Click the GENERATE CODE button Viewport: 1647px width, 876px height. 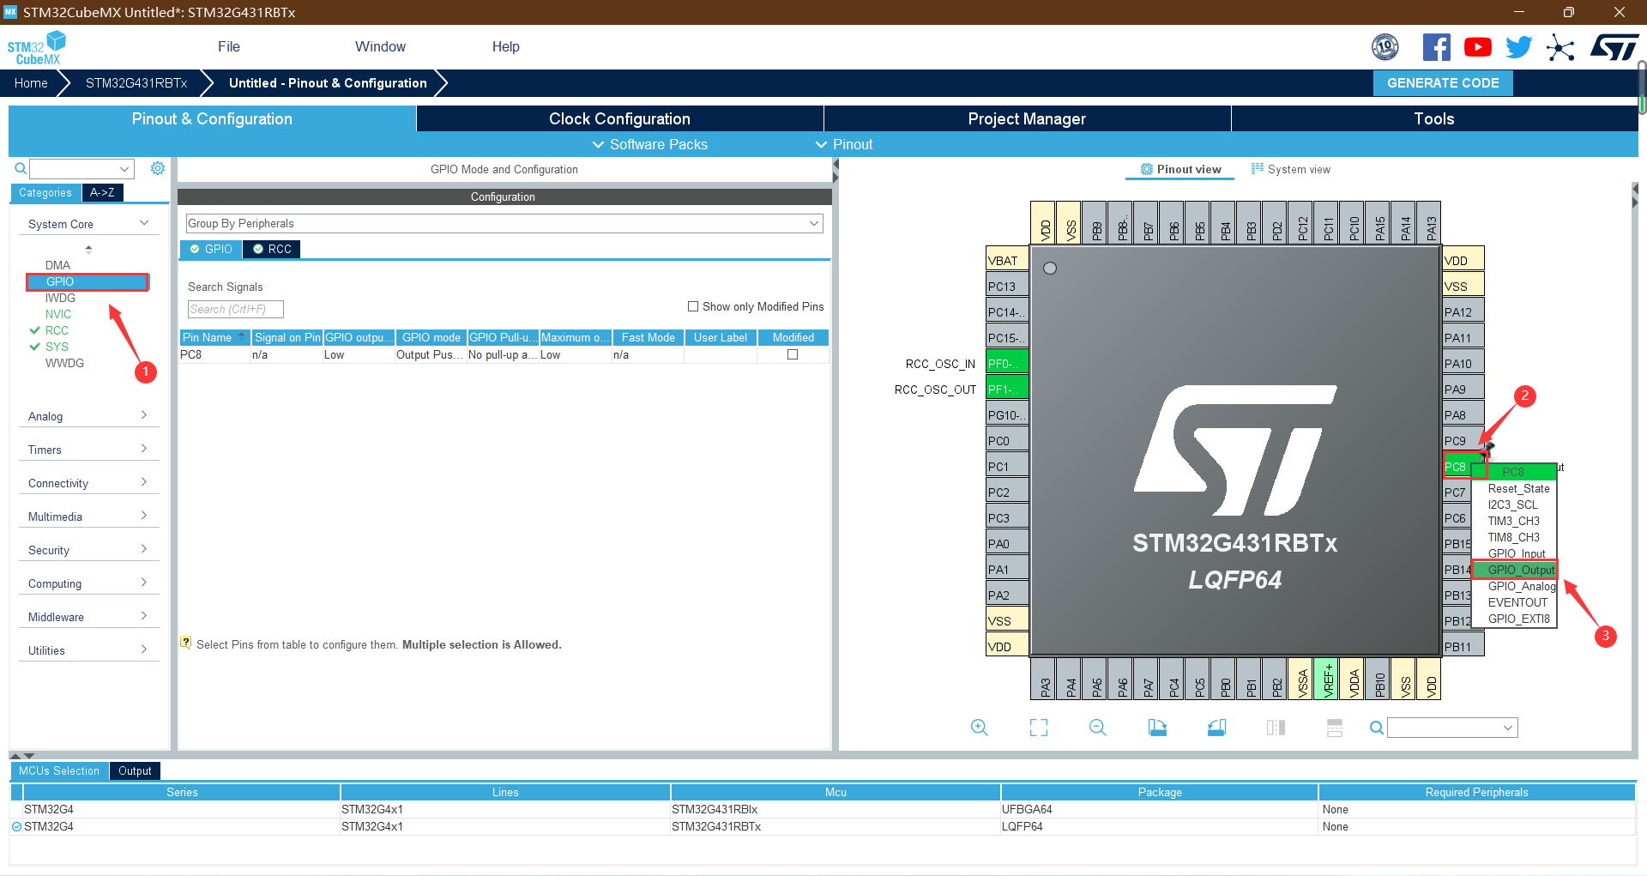click(x=1442, y=82)
